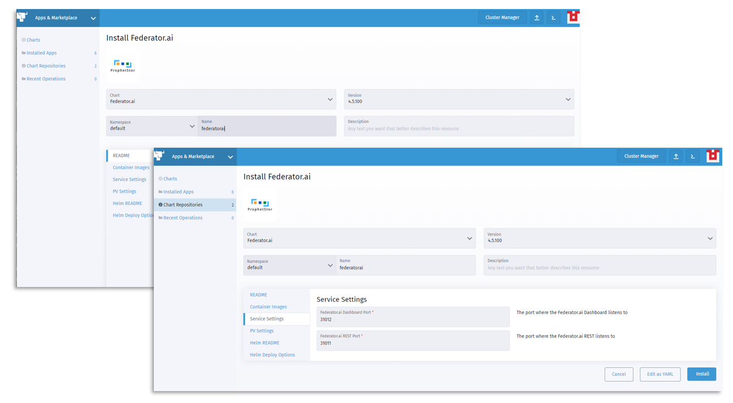The height and width of the screenshot is (403, 733).
Task: Click the Cancel button
Action: coord(619,374)
